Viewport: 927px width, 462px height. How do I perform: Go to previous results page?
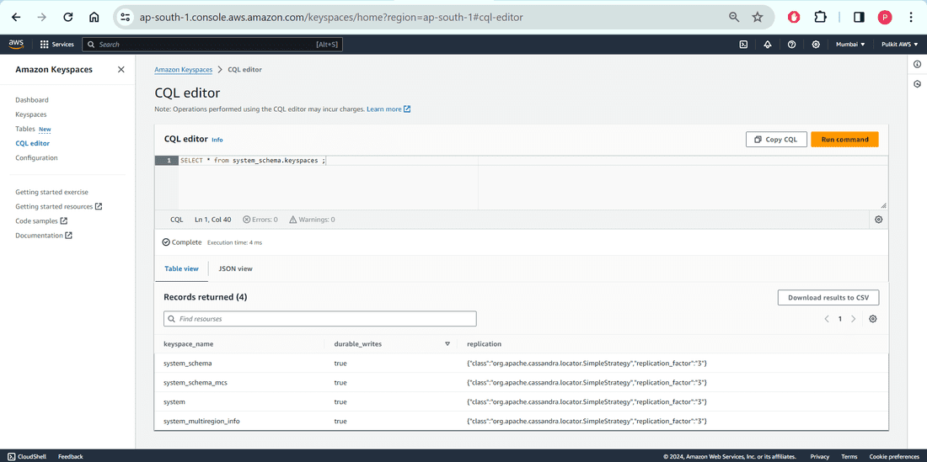coord(827,319)
